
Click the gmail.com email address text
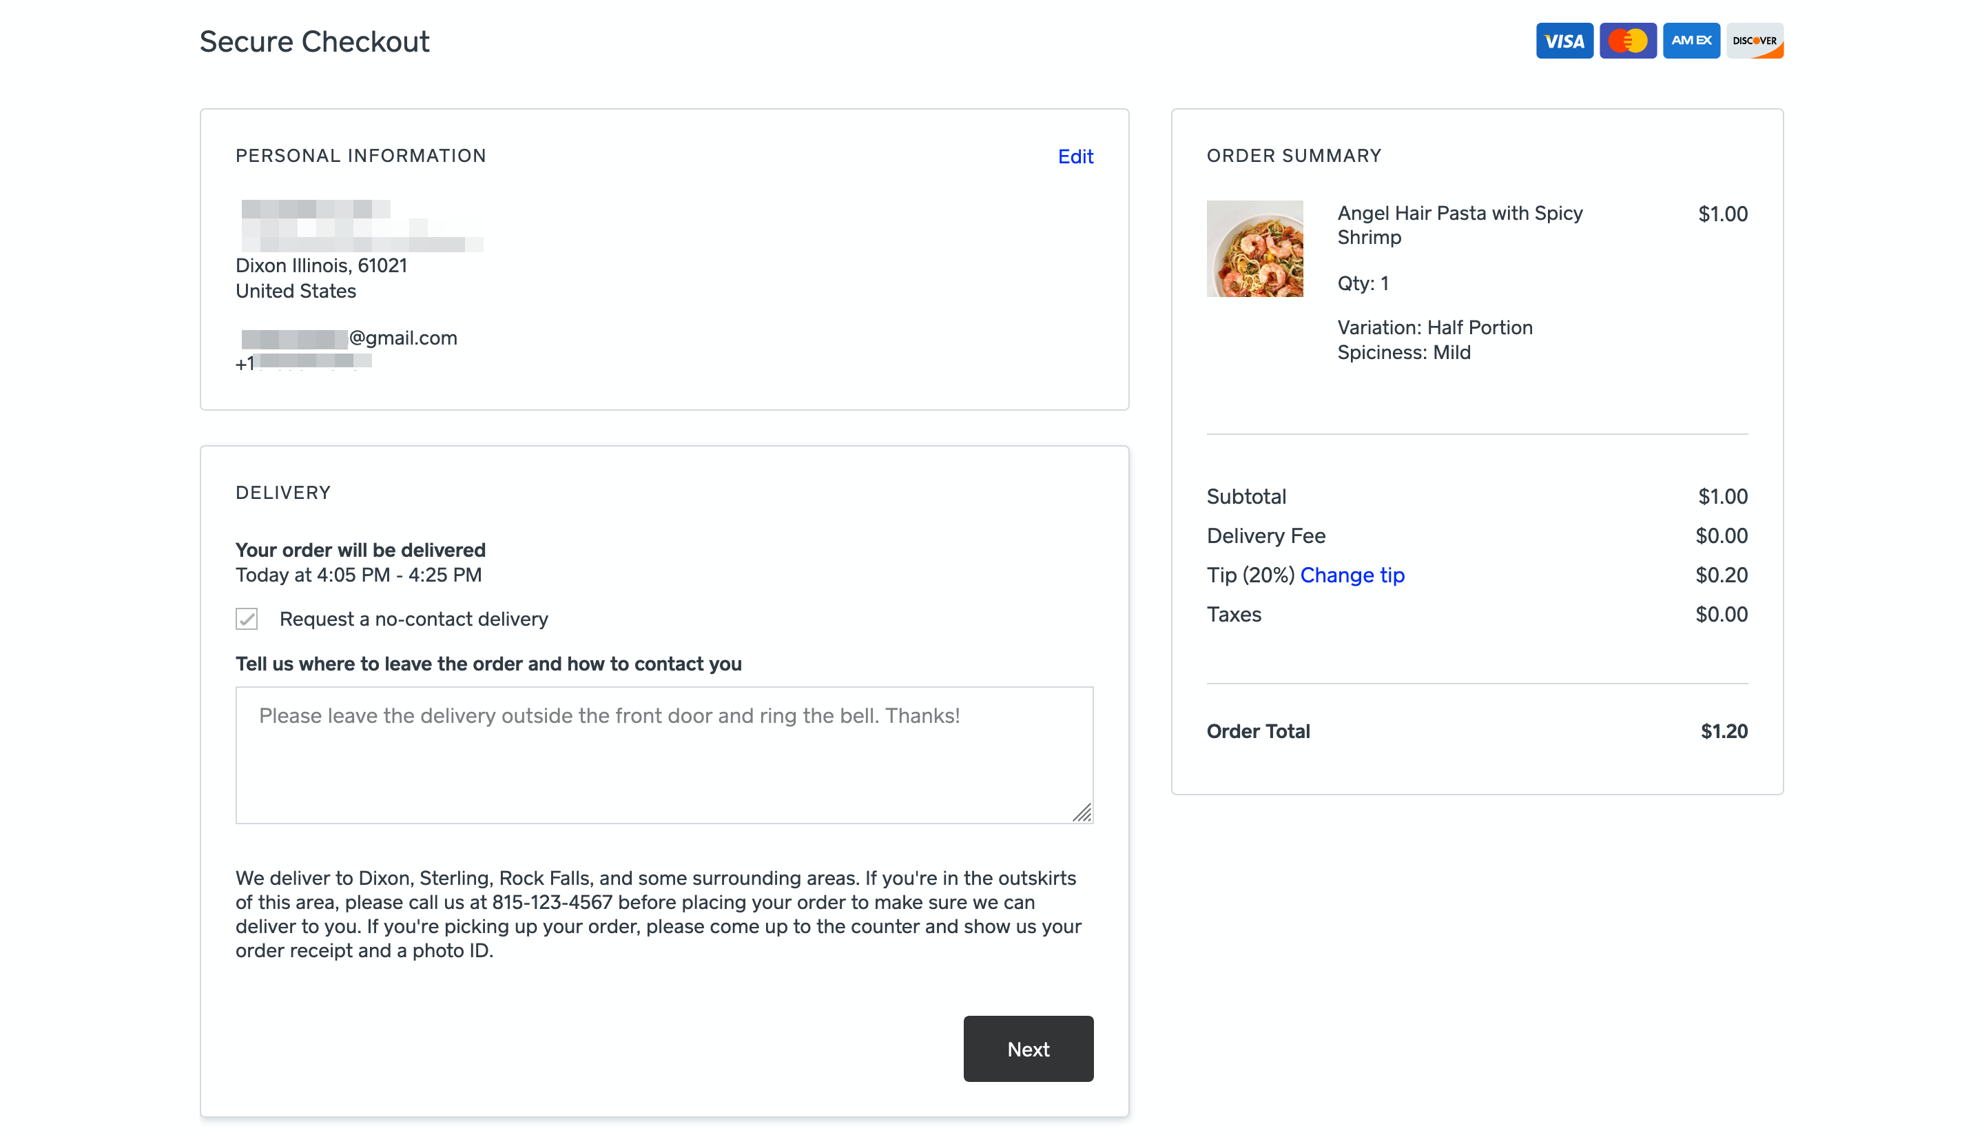coord(402,338)
